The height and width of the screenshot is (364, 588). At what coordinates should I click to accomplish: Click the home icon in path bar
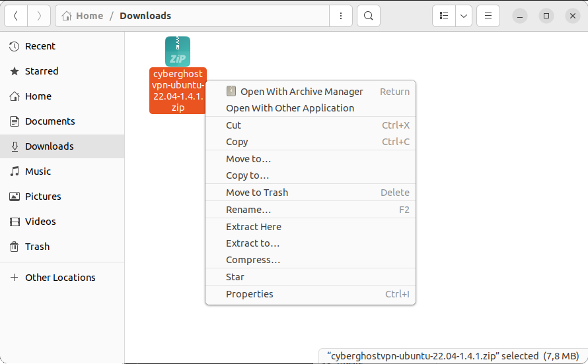(x=67, y=16)
